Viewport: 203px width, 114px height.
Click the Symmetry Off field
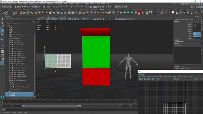pos(79,7)
